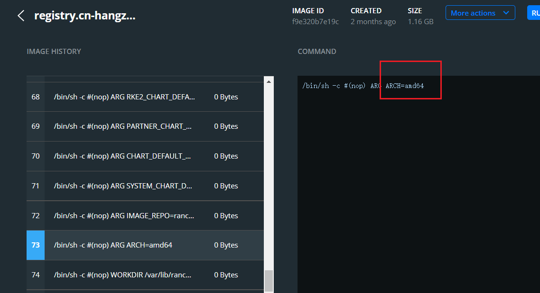Click the SIZE value 1.16 GB
Screen dimensions: 540x293
(x=420, y=21)
